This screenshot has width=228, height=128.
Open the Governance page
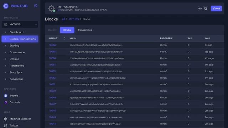[17, 52]
